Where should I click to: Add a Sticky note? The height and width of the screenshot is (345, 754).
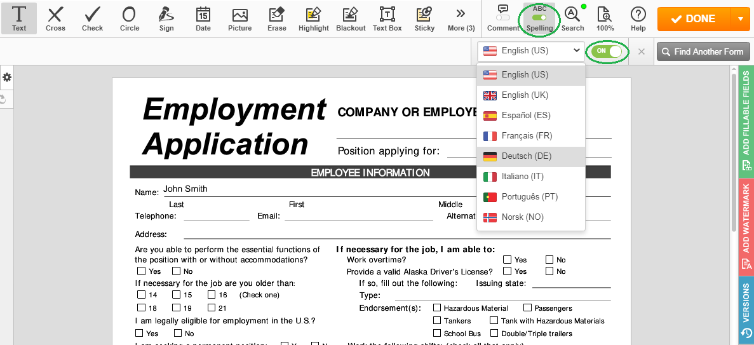click(x=424, y=19)
